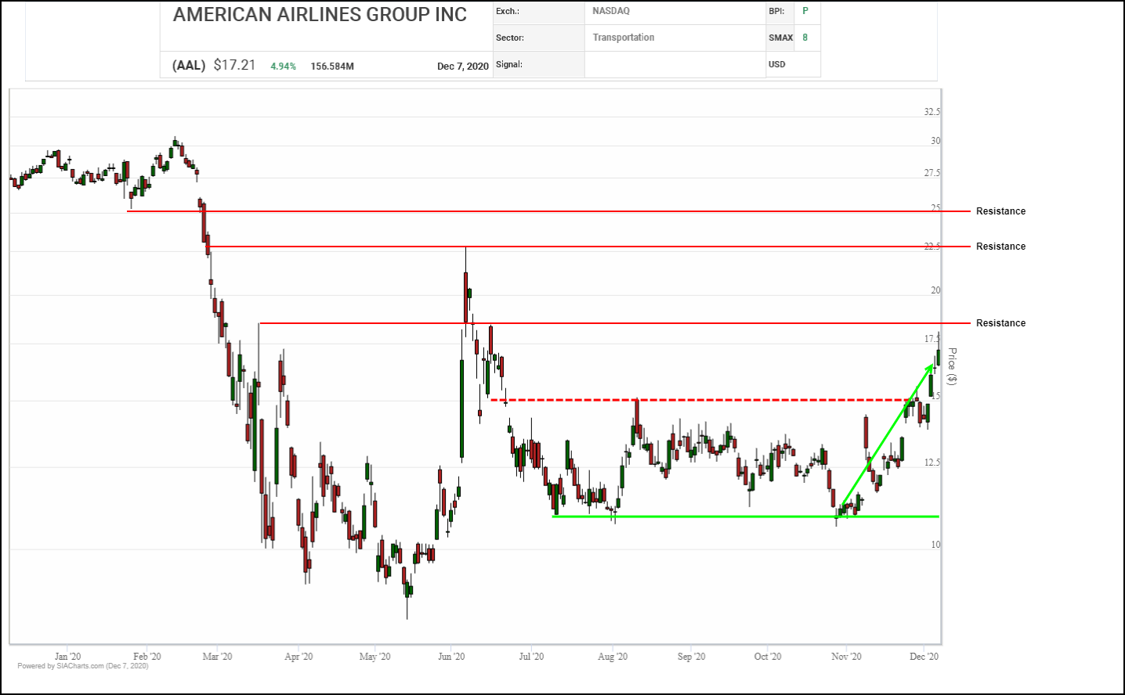Select the Transportation sector value
Image resolution: width=1125 pixels, height=695 pixels.
(624, 38)
